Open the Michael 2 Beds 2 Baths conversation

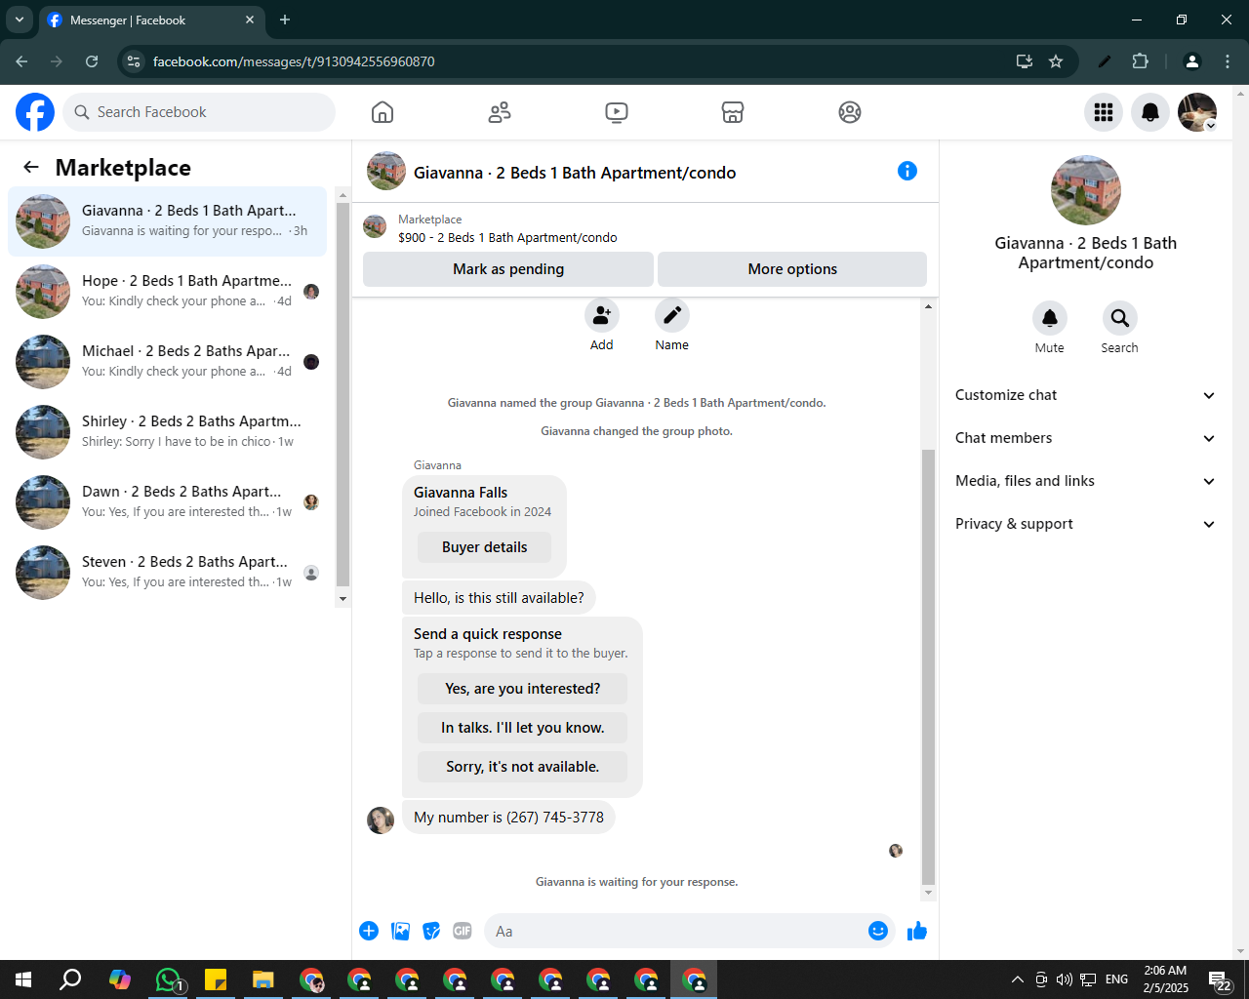[x=168, y=362]
